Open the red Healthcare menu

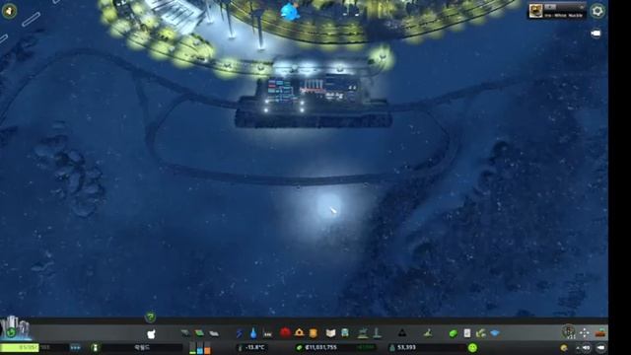pos(285,333)
